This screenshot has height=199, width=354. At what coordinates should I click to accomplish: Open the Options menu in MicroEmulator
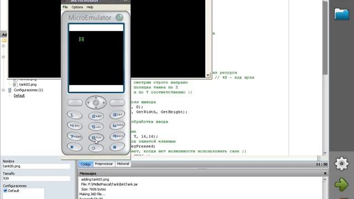point(77,7)
